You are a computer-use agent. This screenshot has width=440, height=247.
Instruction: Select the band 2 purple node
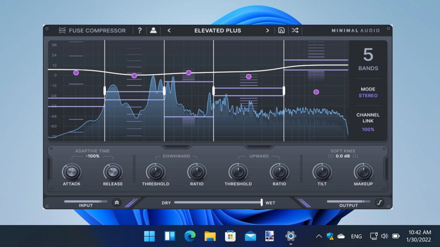pos(134,75)
